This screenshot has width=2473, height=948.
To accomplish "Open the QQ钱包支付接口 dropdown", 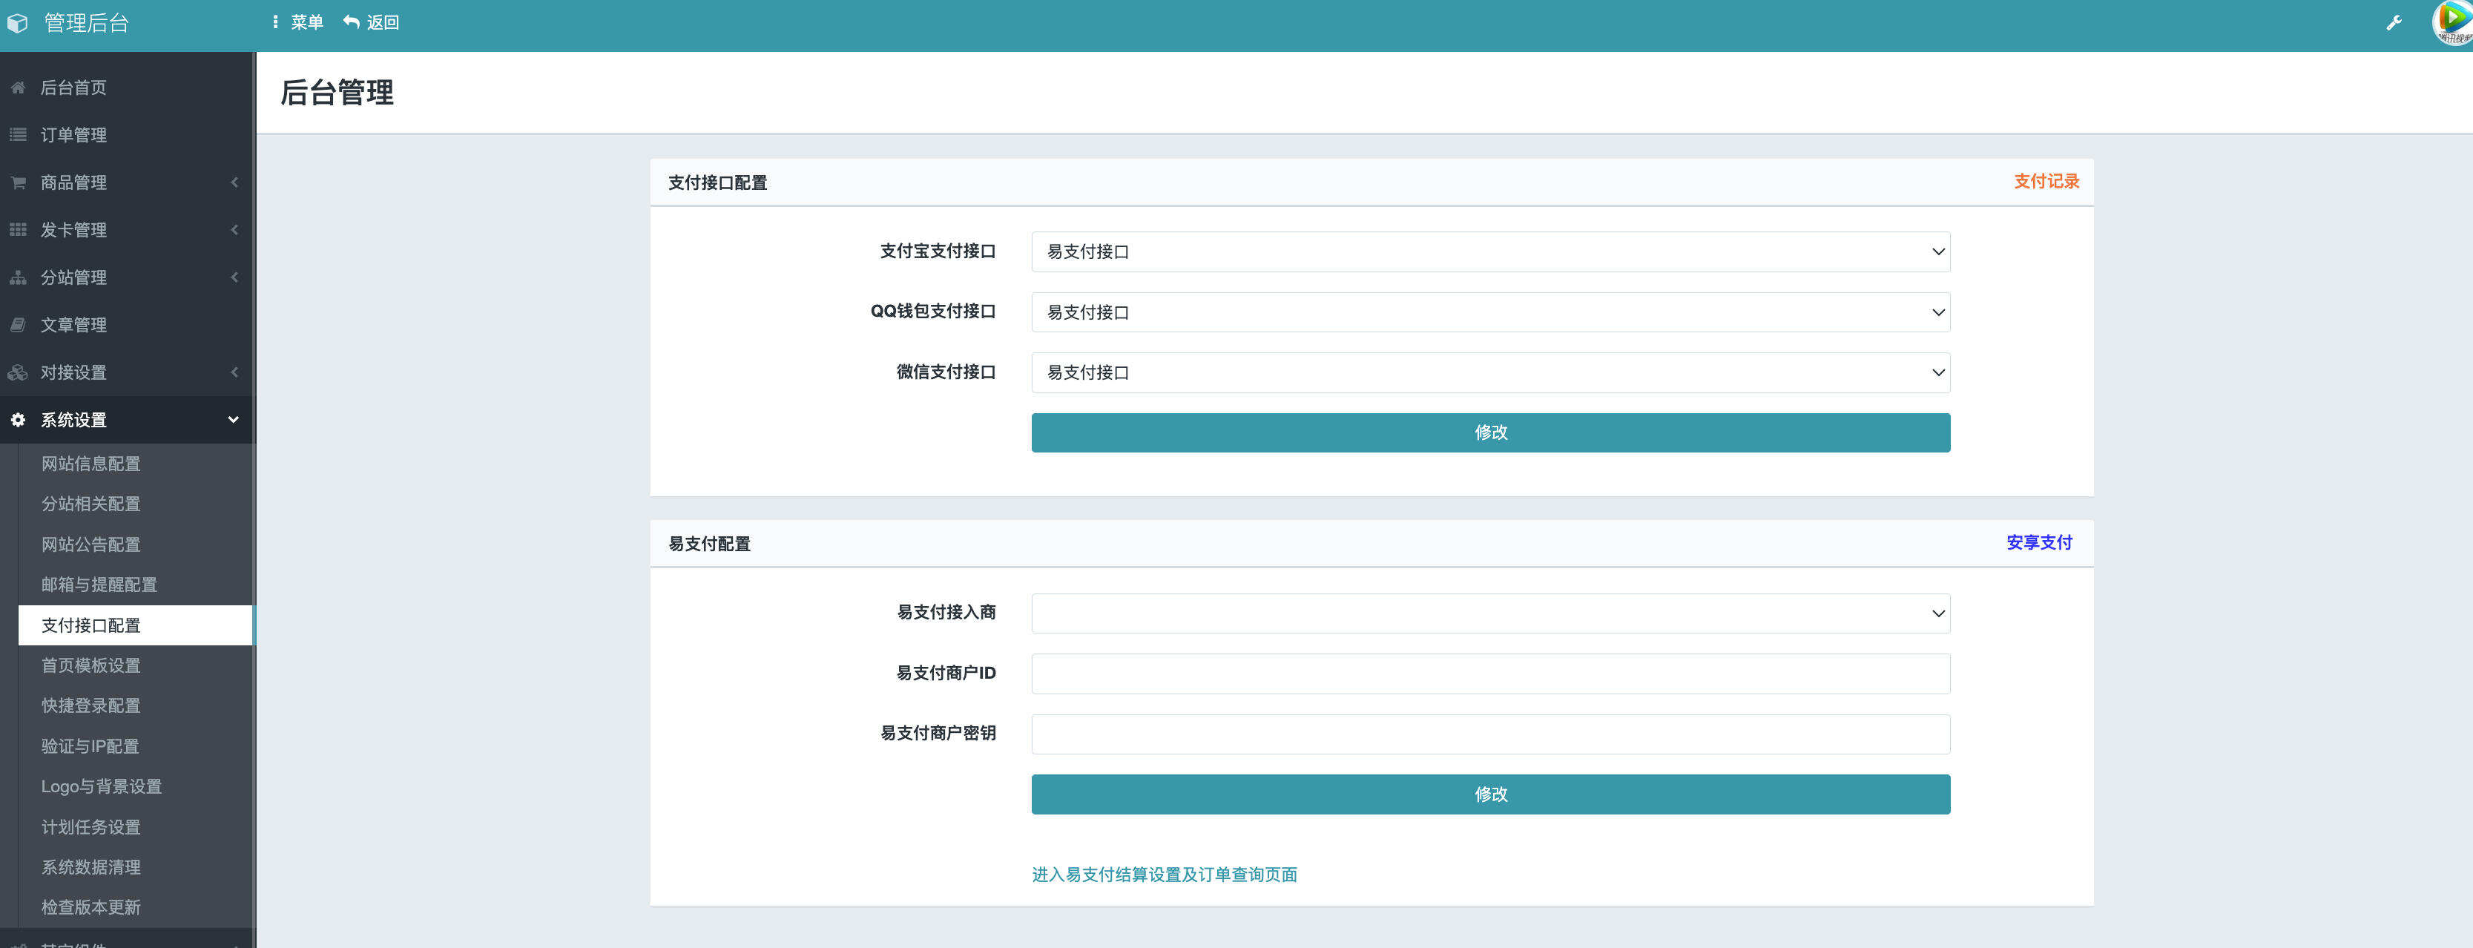I will pos(1490,312).
